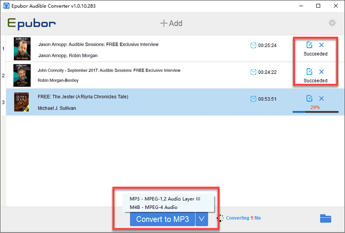Minimize the Epubor Audible Converter window
The width and height of the screenshot is (345, 233).
[x=301, y=6]
